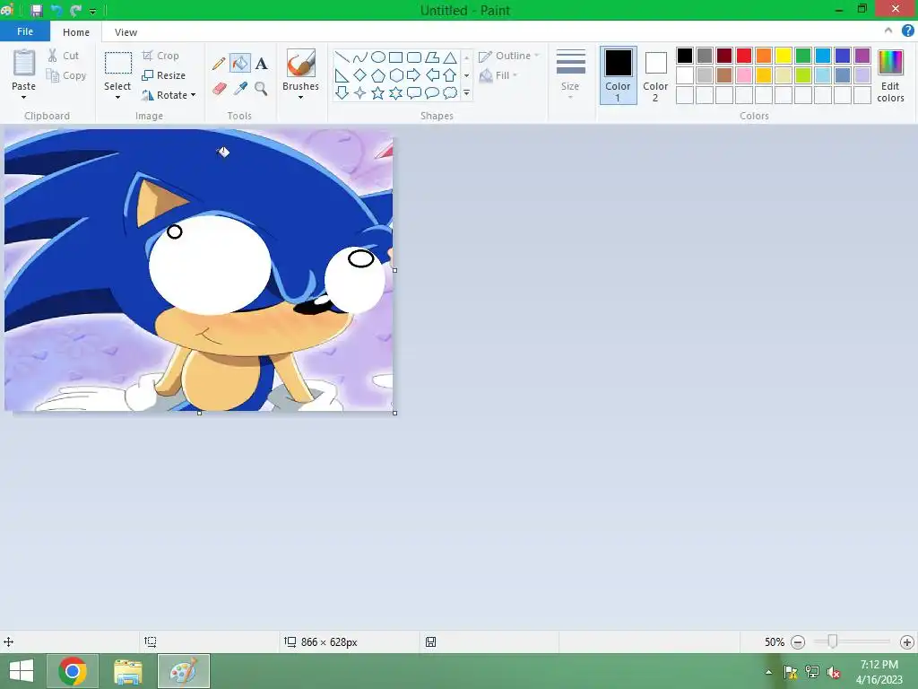Show hidden system tray icons arrow
Viewport: 918px width, 689px height.
[x=768, y=672]
